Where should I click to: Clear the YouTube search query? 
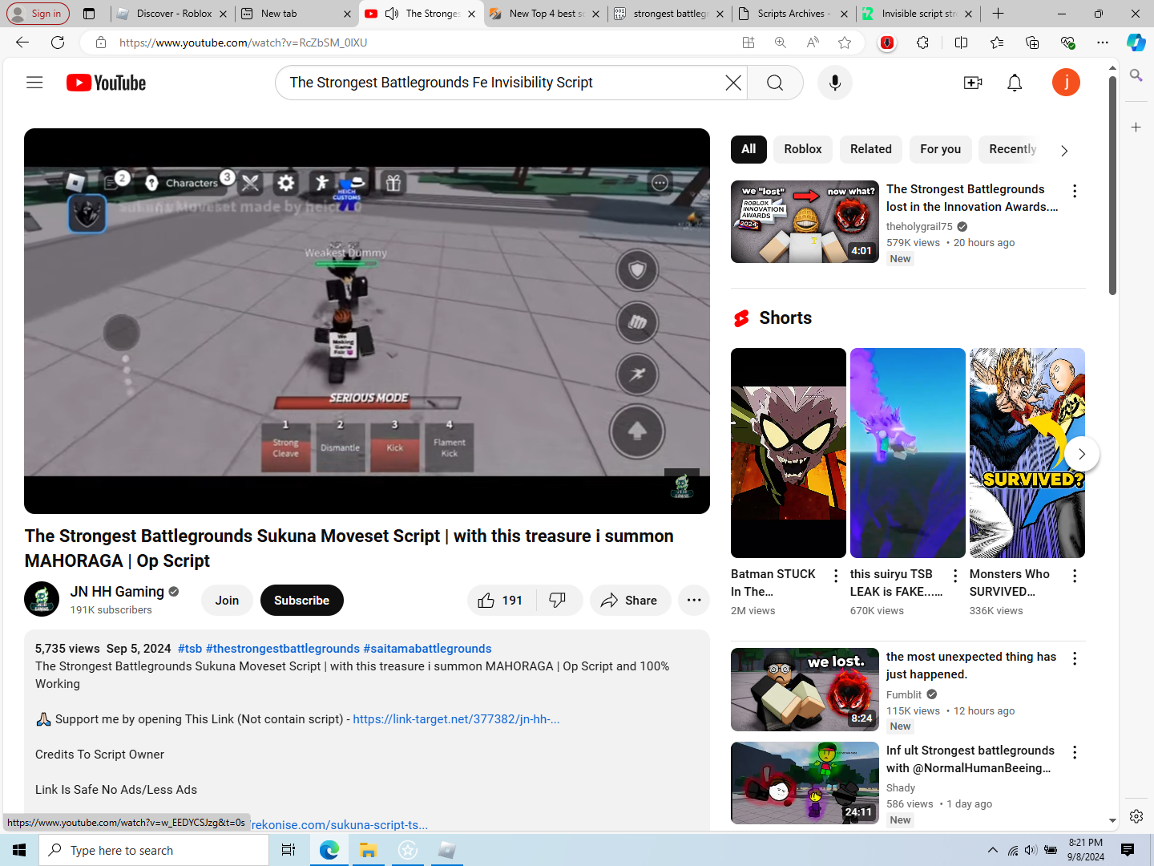tap(732, 83)
